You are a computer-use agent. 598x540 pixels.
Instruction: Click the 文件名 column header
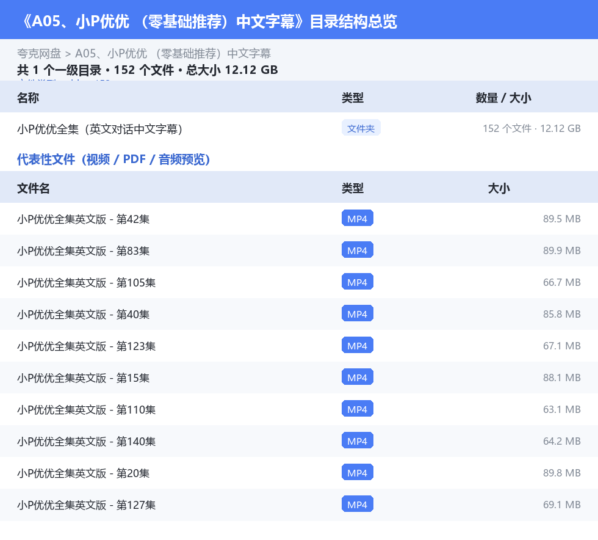click(33, 188)
